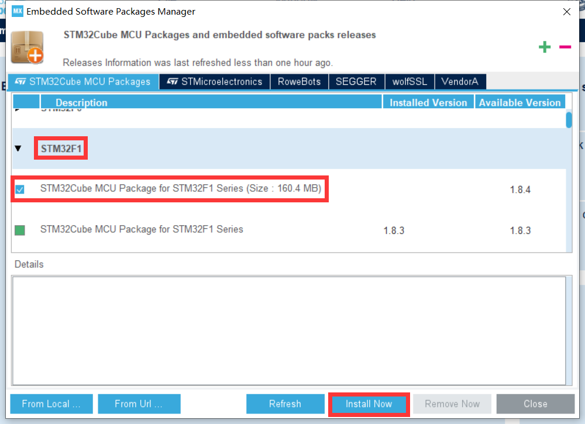585x424 pixels.
Task: Click the 'Releases Information was last refreshed' text
Action: (x=198, y=63)
